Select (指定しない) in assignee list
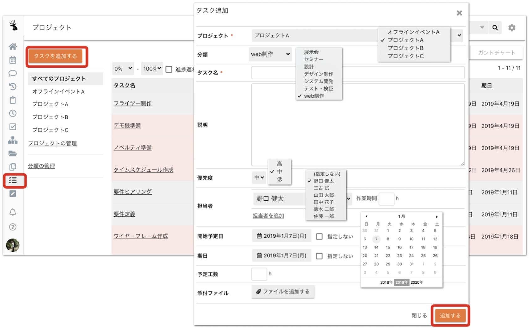This screenshot has width=529, height=330. coord(327,174)
